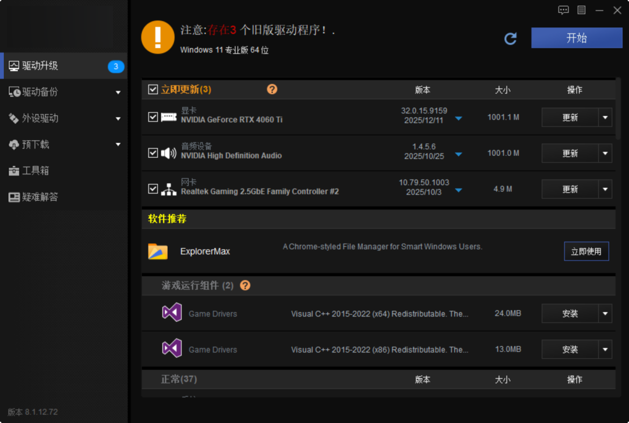Screen dimensions: 629x423
Task: Open 更新 dropdown arrow for RTX 4060 Ti
Action: tap(605, 117)
